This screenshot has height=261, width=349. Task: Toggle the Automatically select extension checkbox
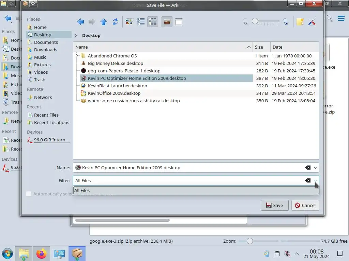point(29,194)
